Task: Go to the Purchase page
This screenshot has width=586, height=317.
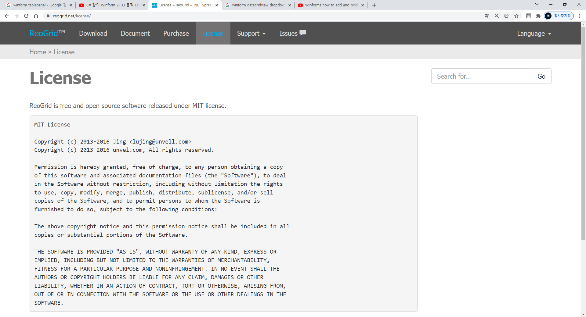Action: 176,33
